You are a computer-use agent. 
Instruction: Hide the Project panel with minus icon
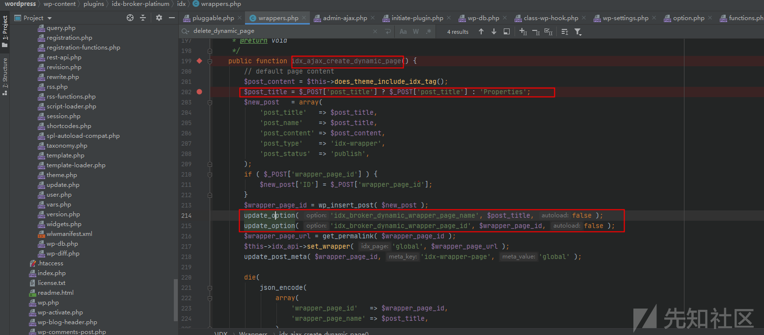click(171, 18)
